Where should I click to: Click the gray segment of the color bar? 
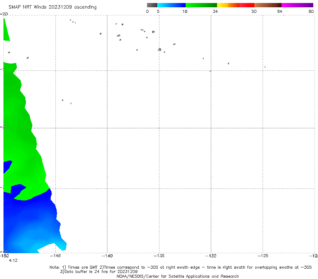click(x=152, y=5)
